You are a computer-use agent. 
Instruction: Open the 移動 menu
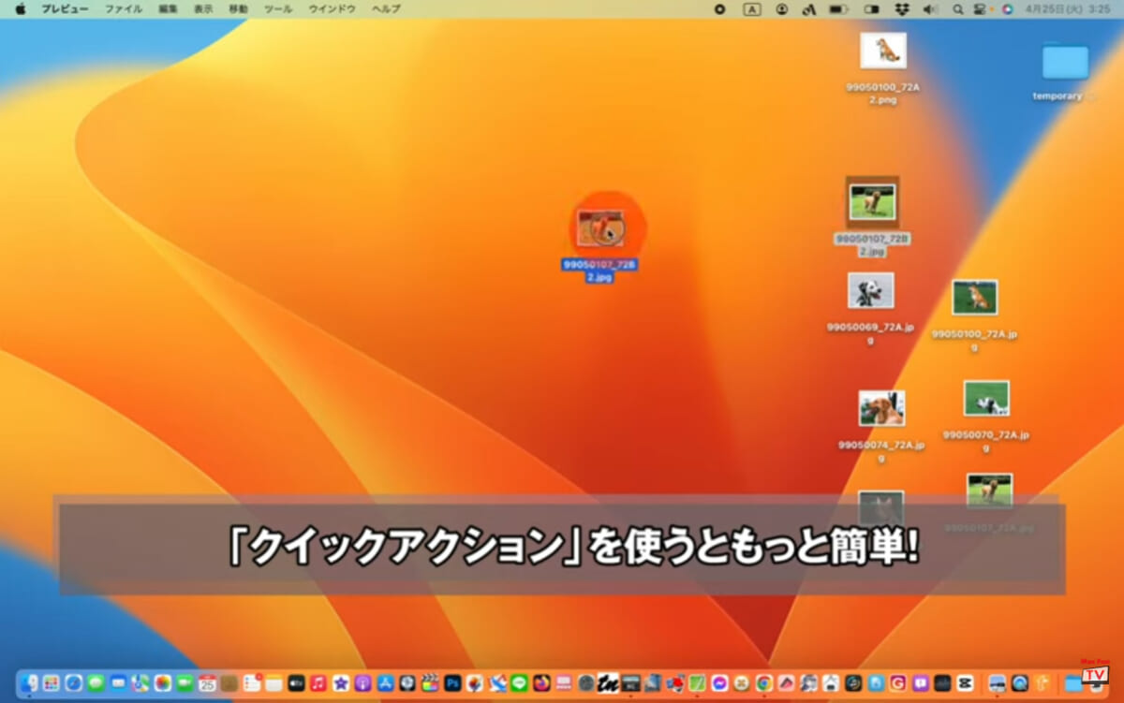tap(239, 8)
